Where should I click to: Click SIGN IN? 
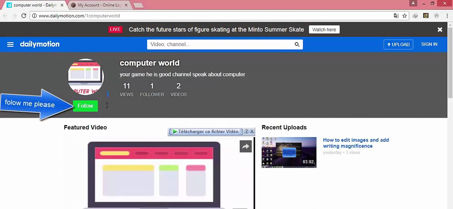[429, 44]
